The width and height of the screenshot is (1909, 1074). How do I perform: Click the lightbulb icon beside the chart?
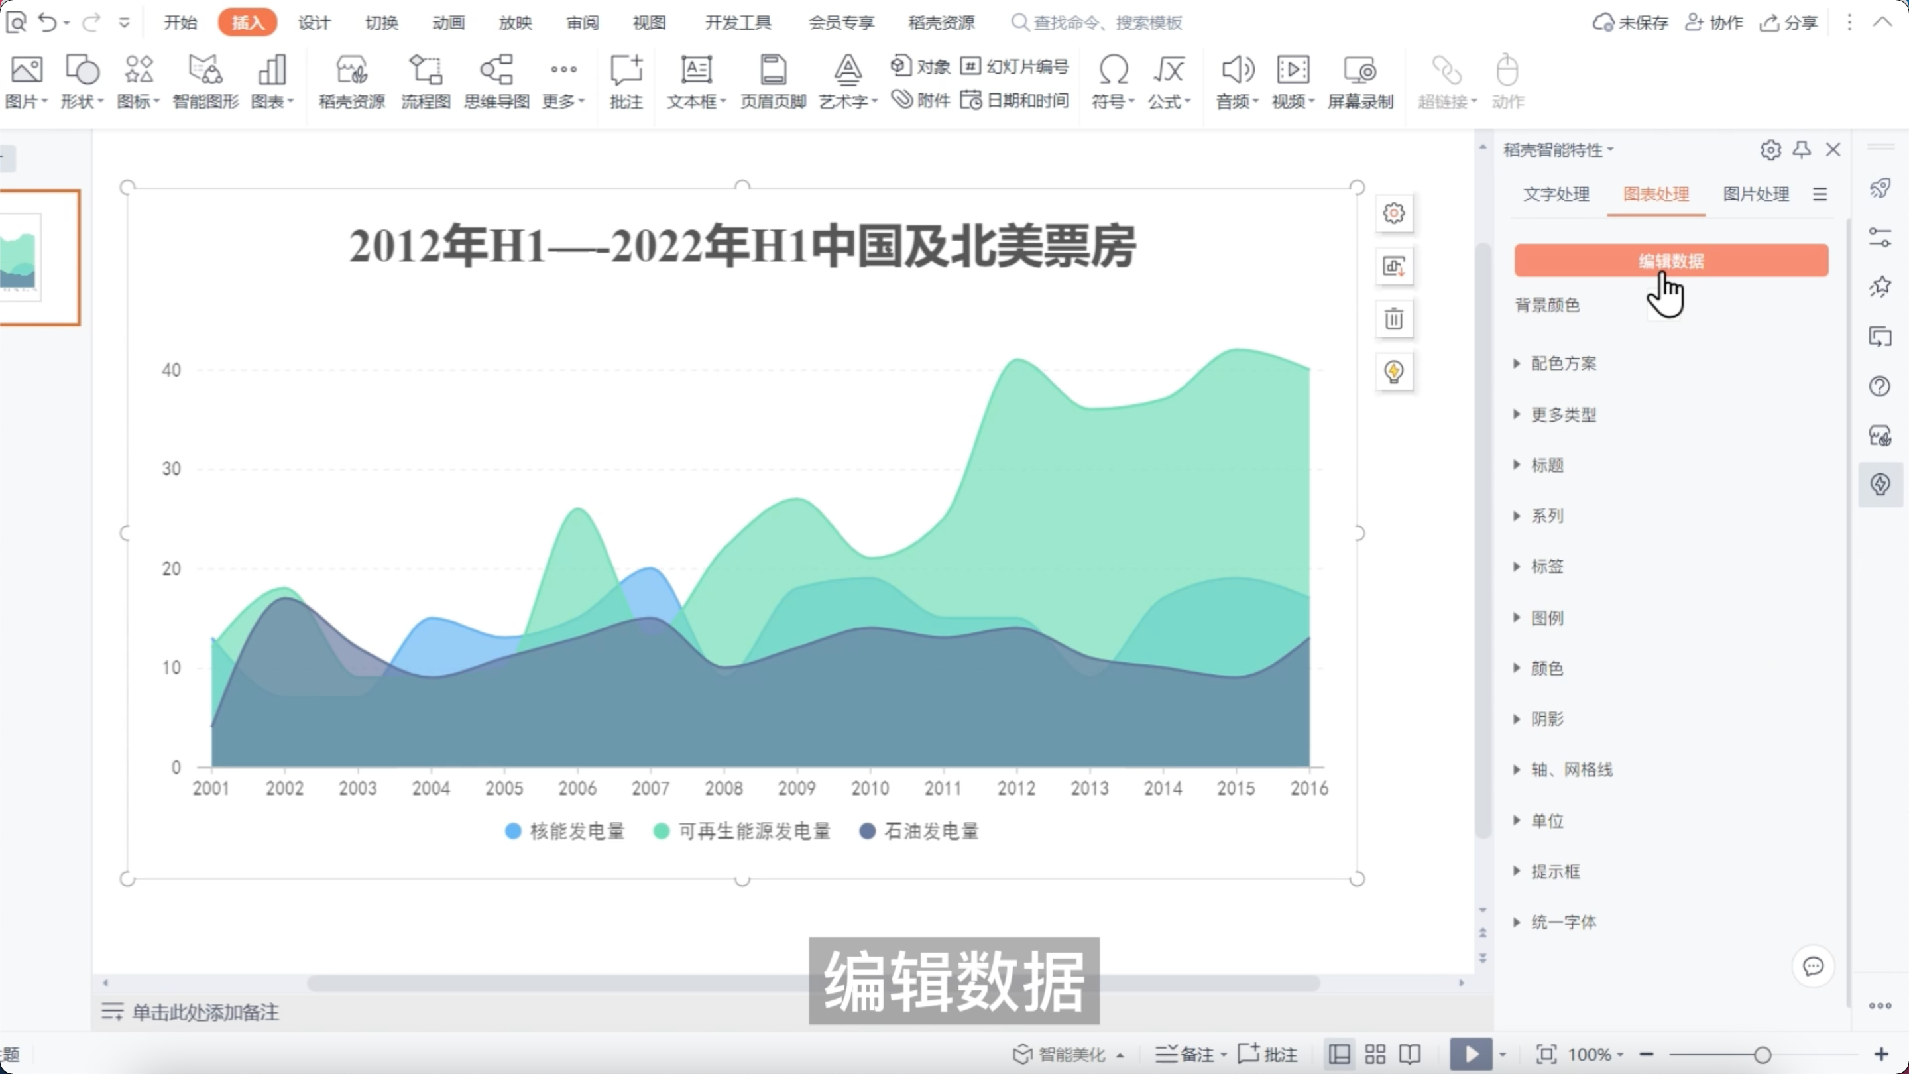[x=1394, y=371]
